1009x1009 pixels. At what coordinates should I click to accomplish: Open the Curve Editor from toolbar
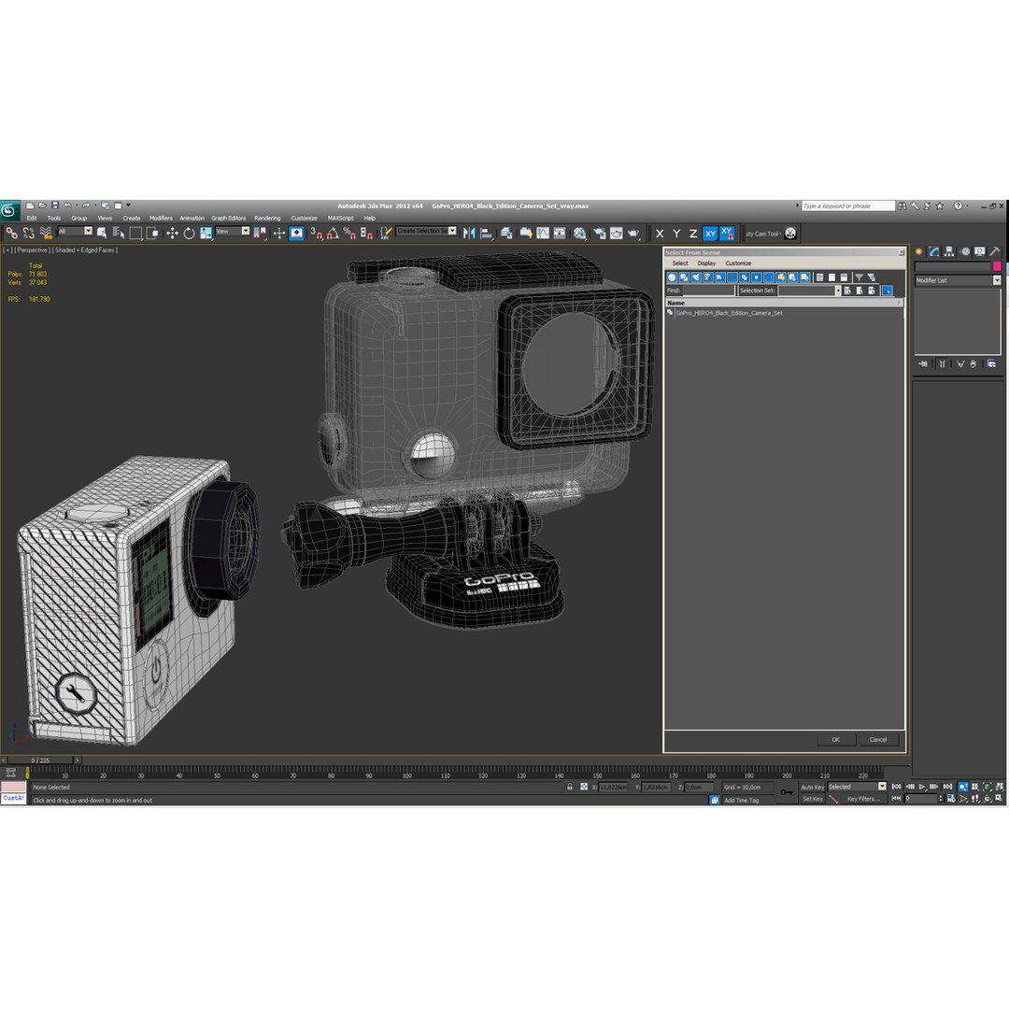[543, 233]
